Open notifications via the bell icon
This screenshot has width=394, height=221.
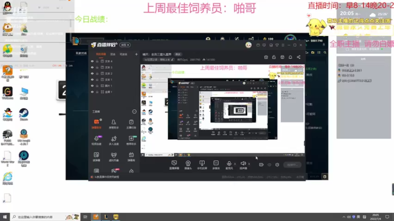click(x=290, y=57)
